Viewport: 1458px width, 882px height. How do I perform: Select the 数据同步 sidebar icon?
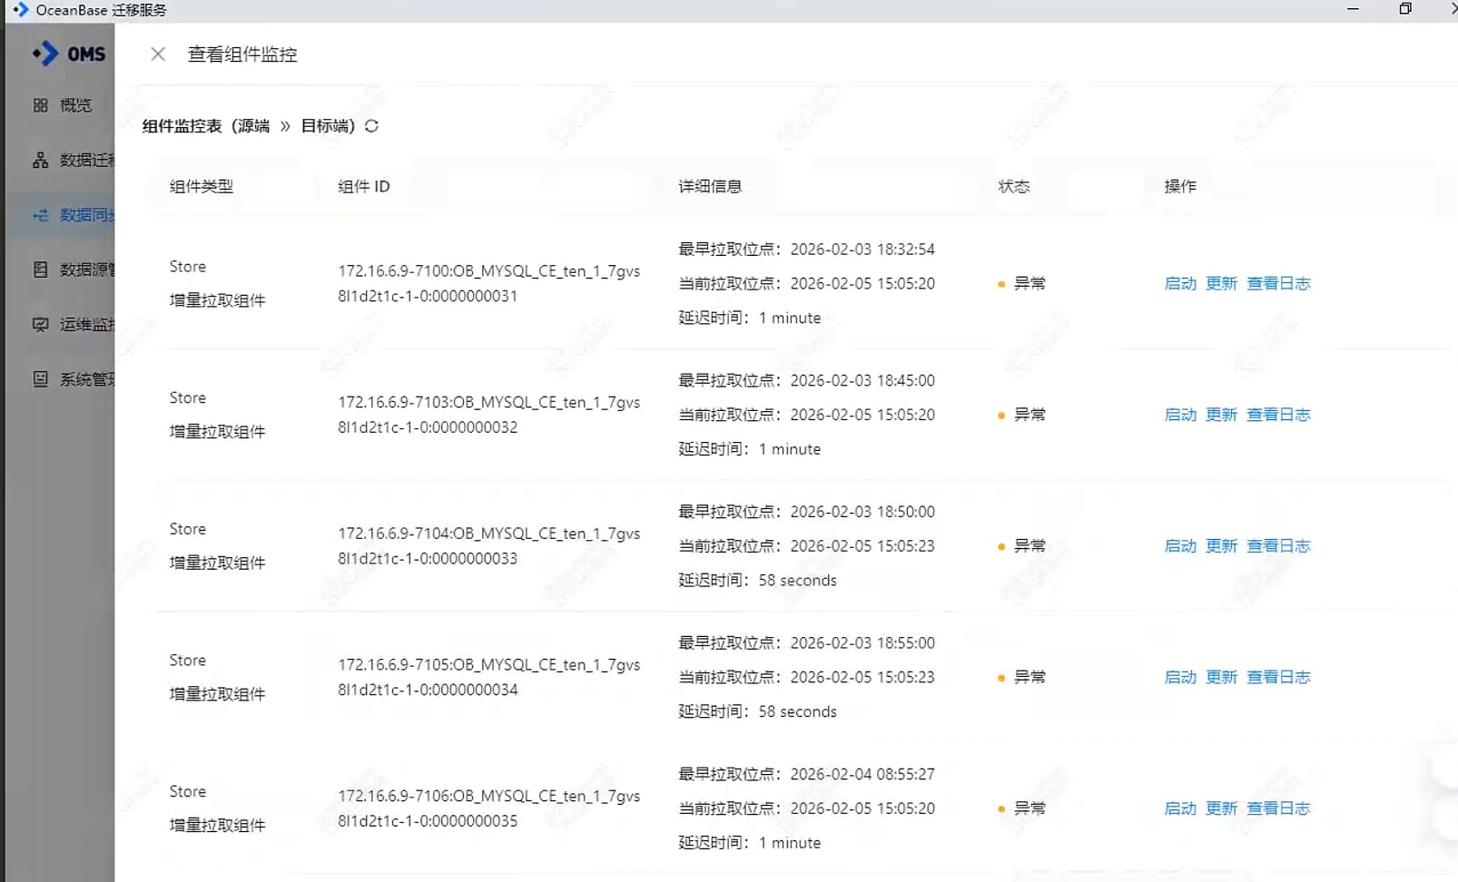[41, 215]
